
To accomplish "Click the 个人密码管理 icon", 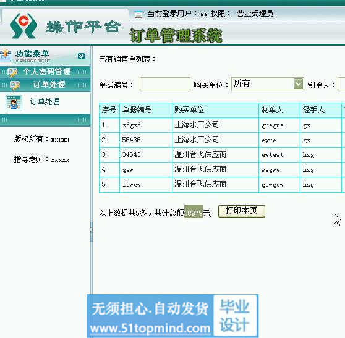I will (x=12, y=72).
